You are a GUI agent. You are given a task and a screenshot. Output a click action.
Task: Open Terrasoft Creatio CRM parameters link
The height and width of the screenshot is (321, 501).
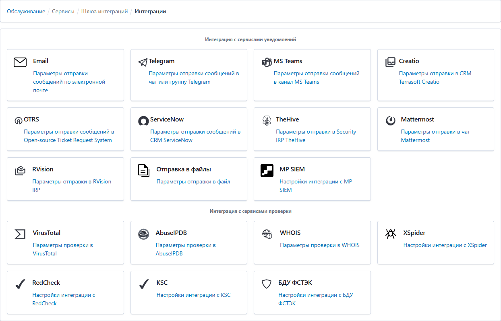(x=435, y=78)
